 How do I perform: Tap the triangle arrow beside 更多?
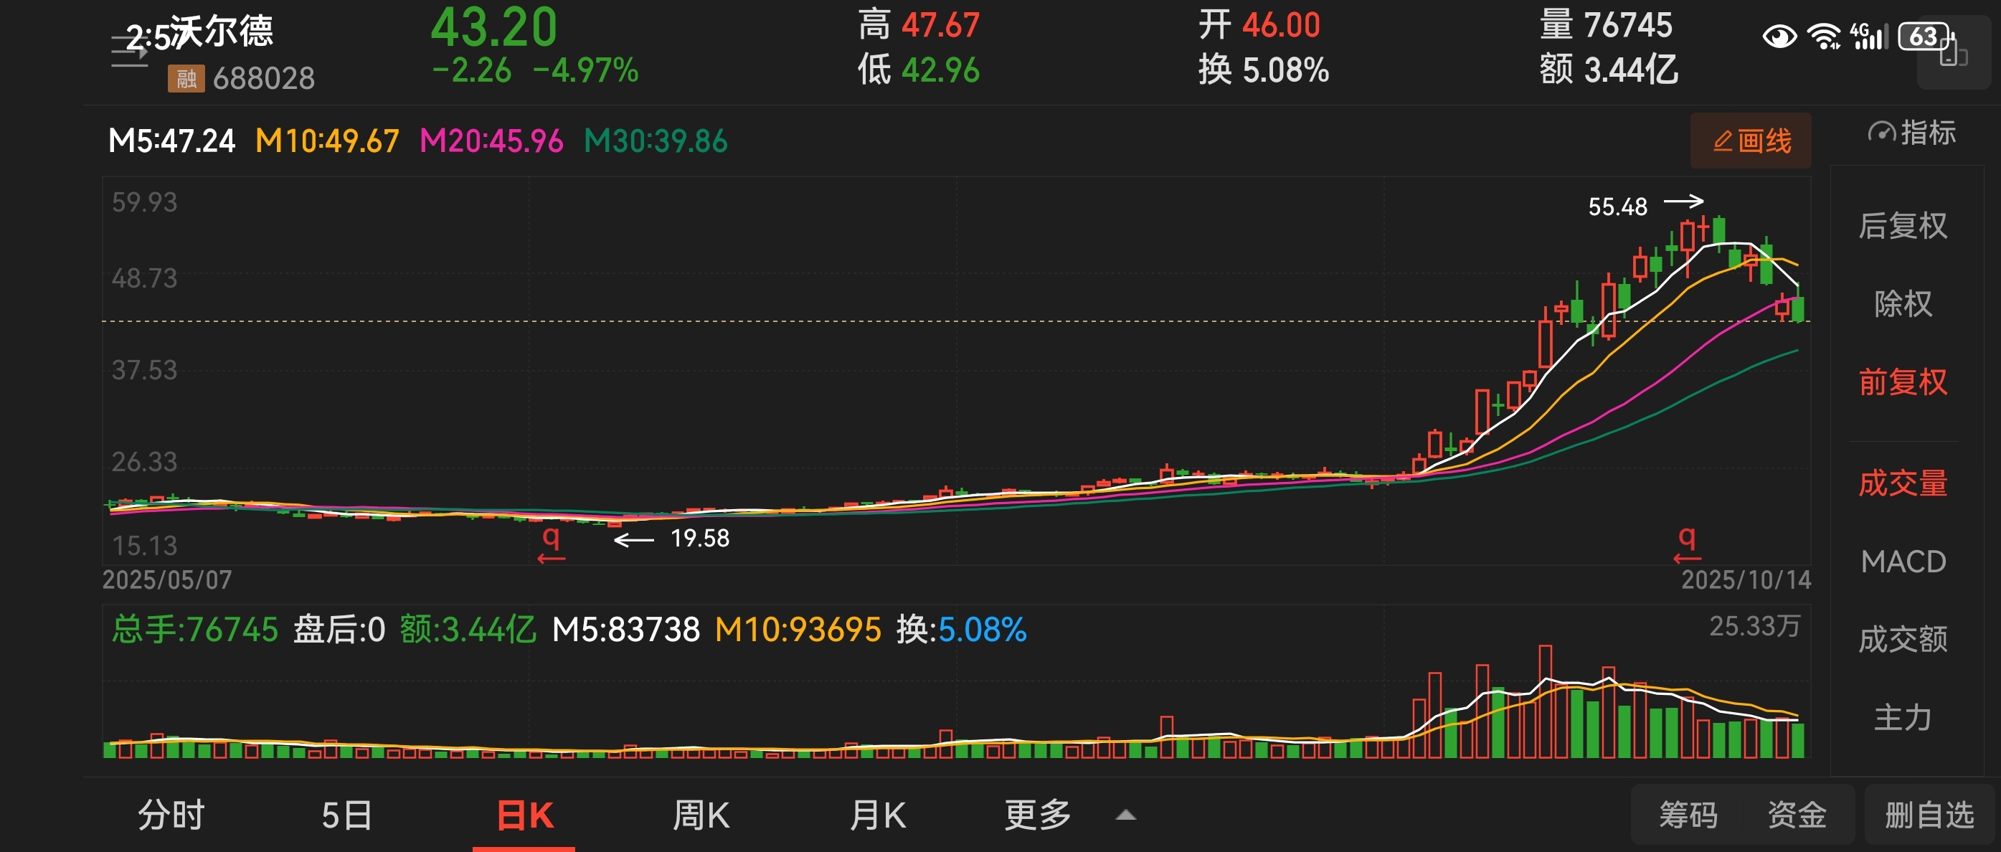point(1125,815)
